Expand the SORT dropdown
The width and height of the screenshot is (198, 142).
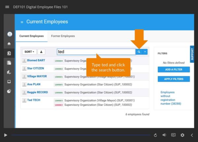29,52
